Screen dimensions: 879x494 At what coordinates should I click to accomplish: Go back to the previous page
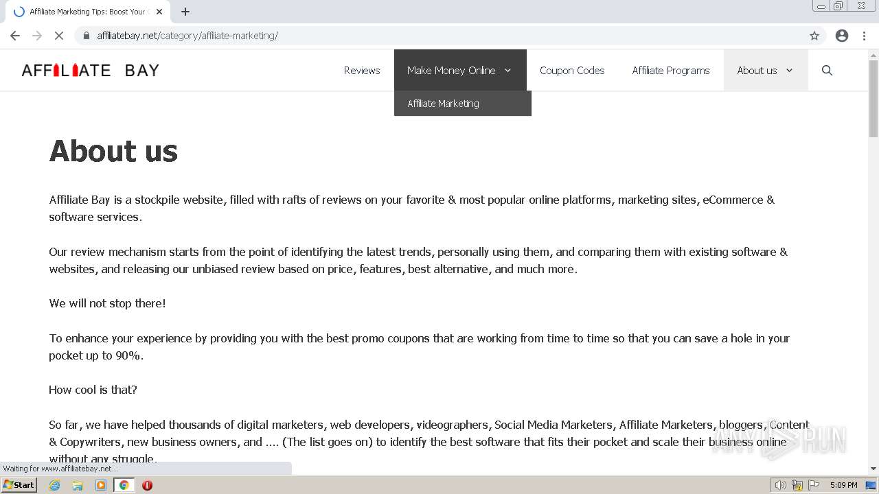pos(15,36)
